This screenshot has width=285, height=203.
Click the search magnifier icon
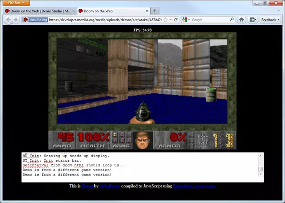click(232, 20)
